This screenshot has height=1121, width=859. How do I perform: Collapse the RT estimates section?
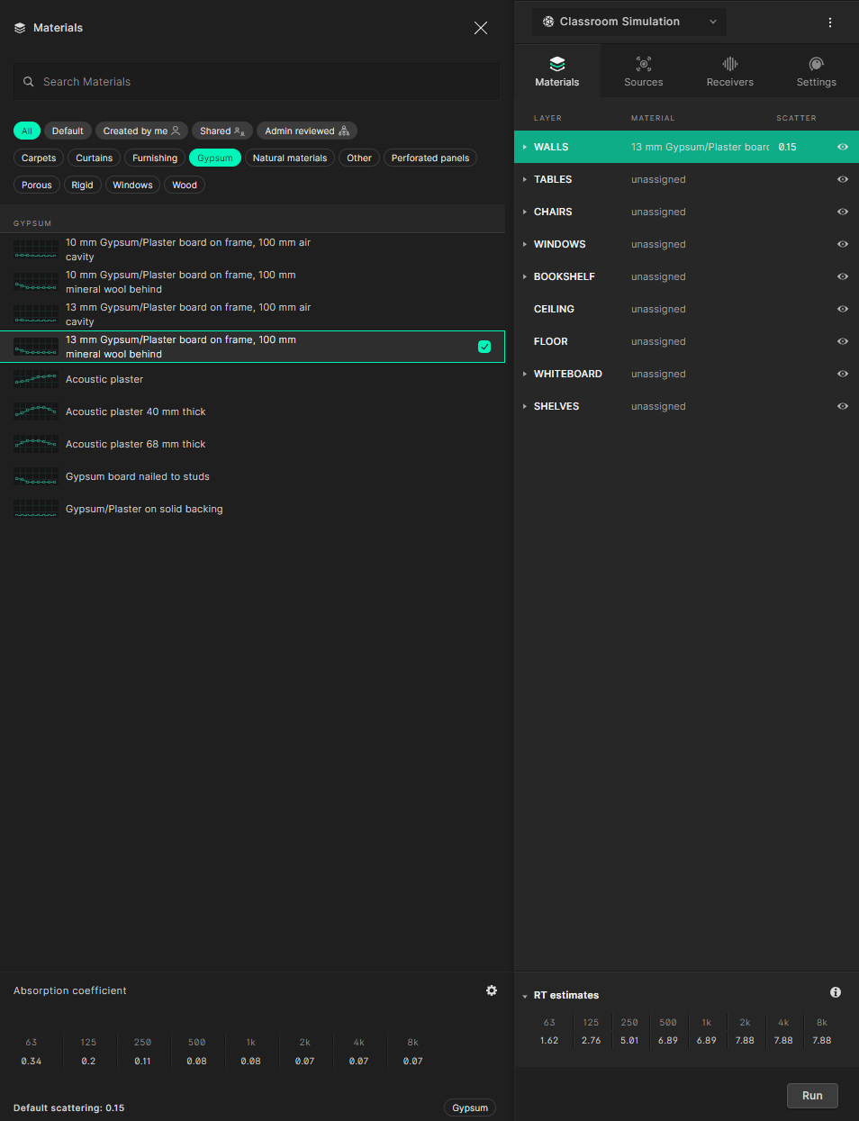pos(525,996)
